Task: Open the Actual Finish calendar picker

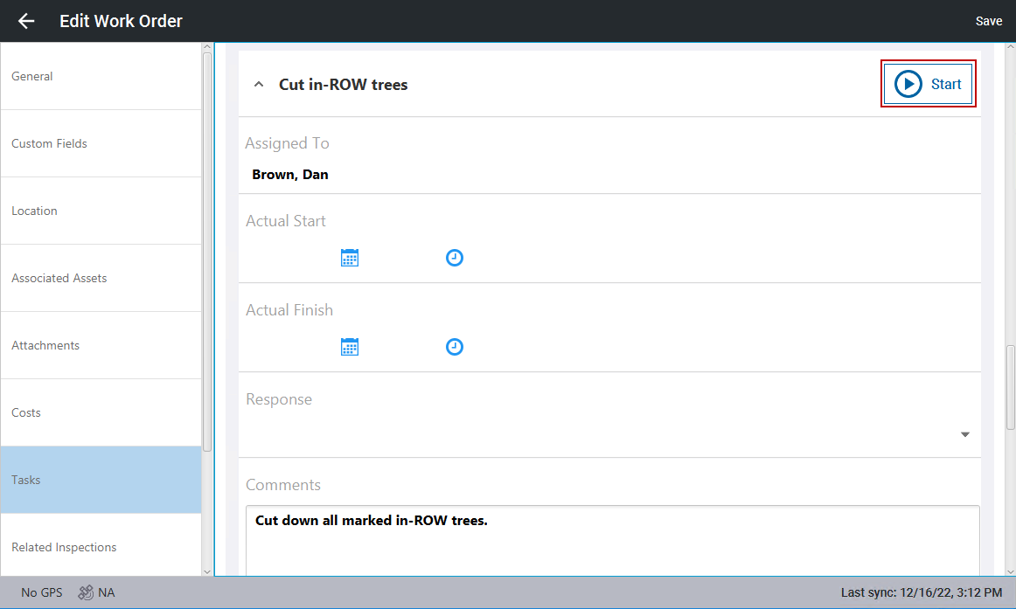Action: 350,347
